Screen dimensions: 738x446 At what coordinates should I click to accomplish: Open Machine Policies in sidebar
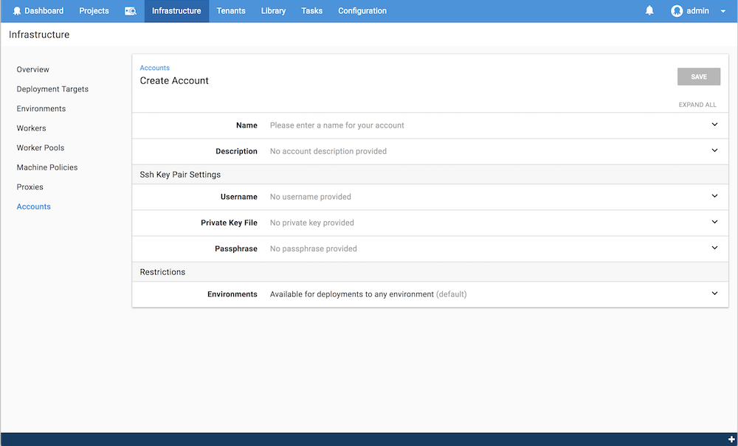47,167
